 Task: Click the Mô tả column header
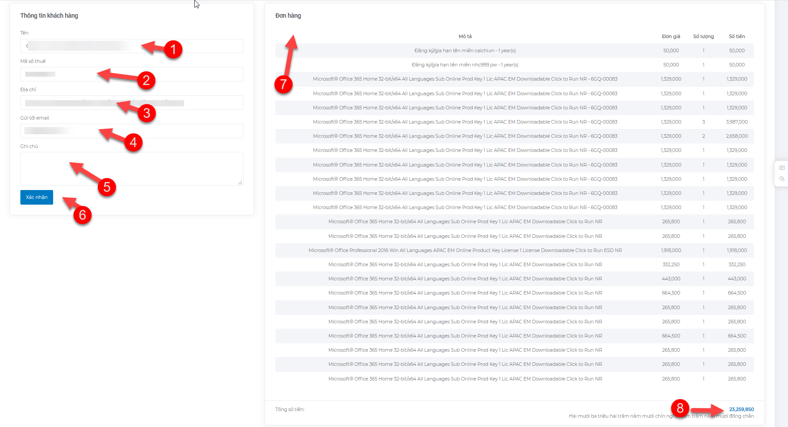(465, 36)
